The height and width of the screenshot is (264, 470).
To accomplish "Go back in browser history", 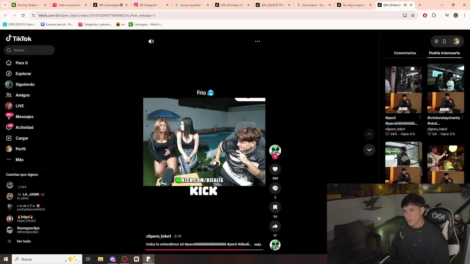I will (x=6, y=15).
